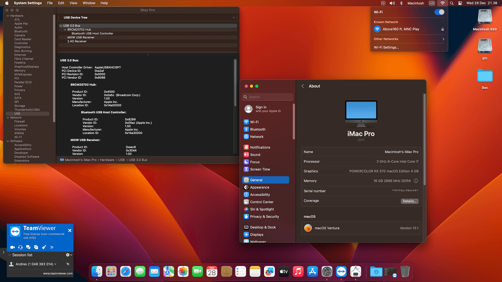Open macOS Ventura version row
This screenshot has height=282, width=502.
[x=361, y=228]
